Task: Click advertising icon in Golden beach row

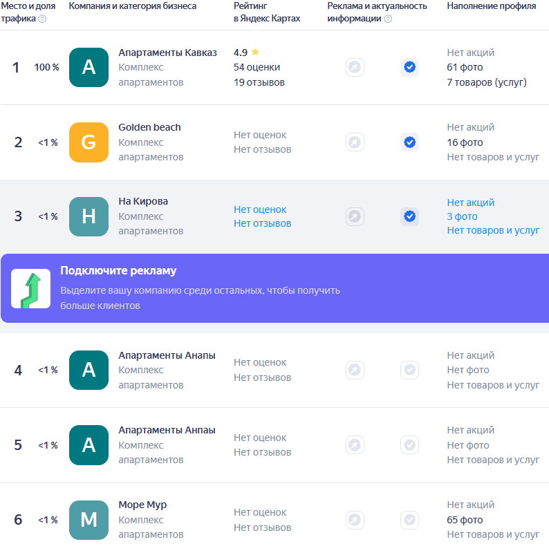Action: [355, 142]
